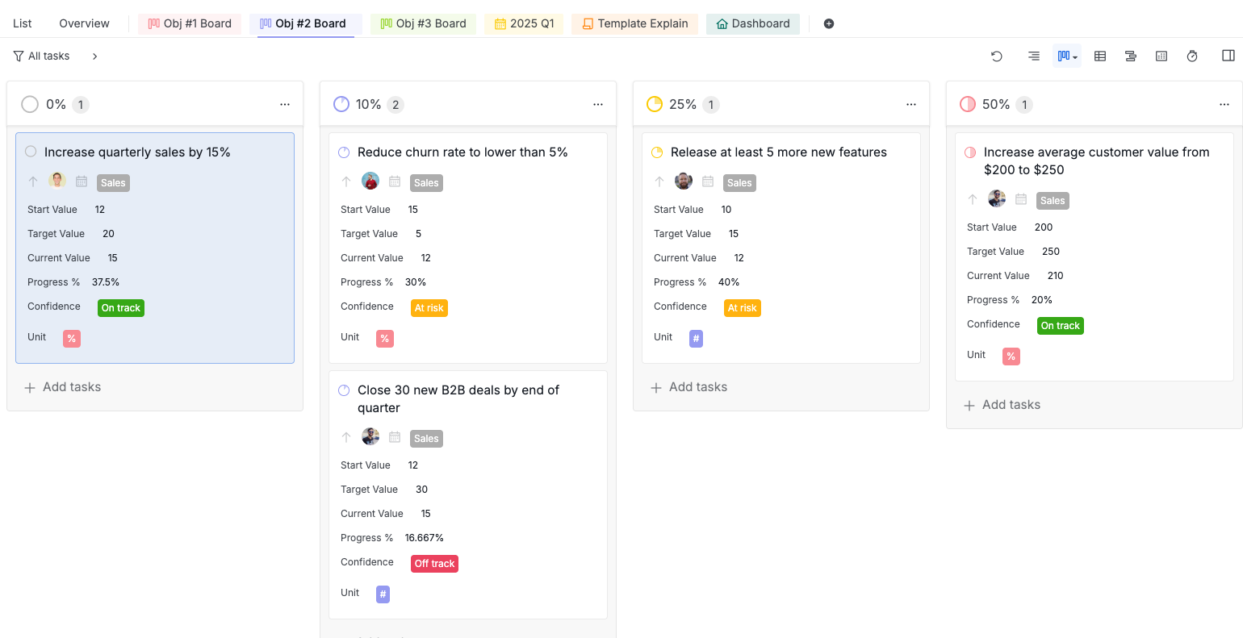This screenshot has height=638, width=1243.
Task: Open task Release at least 5 more new features
Action: [779, 152]
